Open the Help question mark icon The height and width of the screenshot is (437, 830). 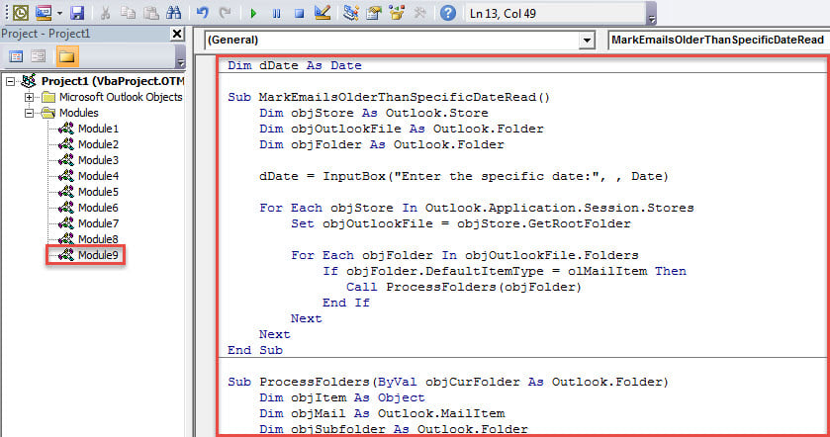coord(447,13)
